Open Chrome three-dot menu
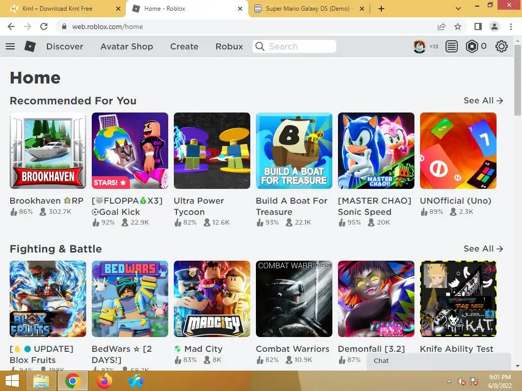The image size is (522, 391). click(x=511, y=26)
